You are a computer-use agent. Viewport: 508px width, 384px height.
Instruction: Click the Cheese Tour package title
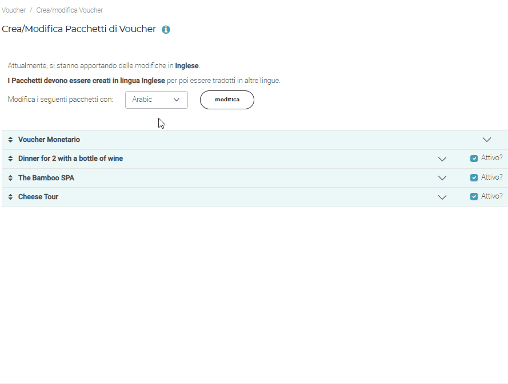click(38, 197)
